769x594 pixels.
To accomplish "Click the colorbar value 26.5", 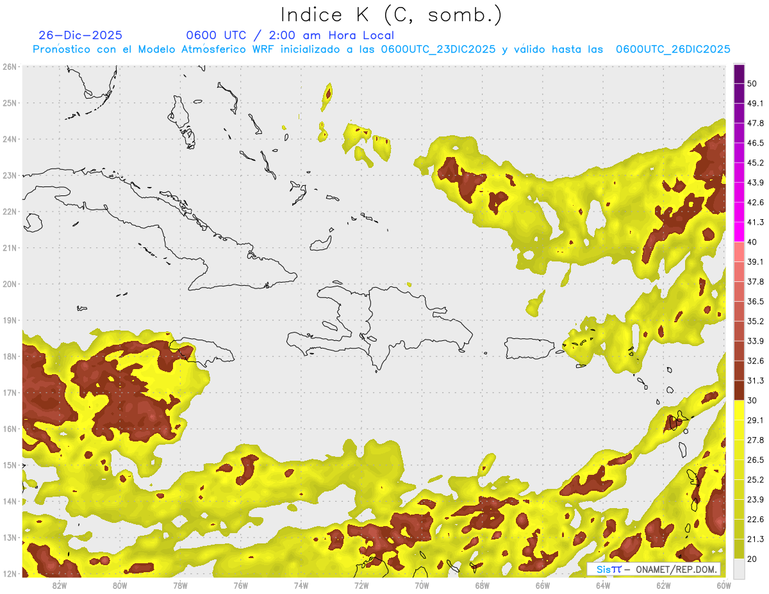I will (756, 460).
